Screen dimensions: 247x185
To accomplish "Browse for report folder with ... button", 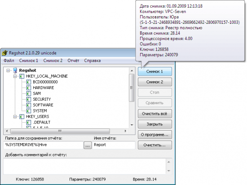I will coord(88,145).
